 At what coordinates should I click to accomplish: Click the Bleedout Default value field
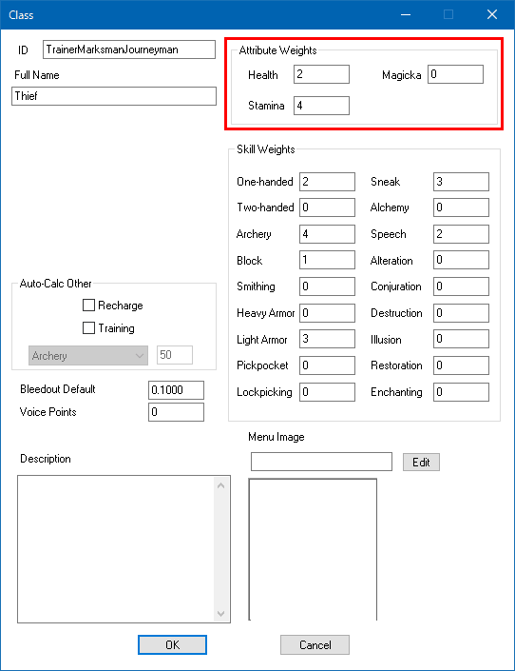click(176, 390)
